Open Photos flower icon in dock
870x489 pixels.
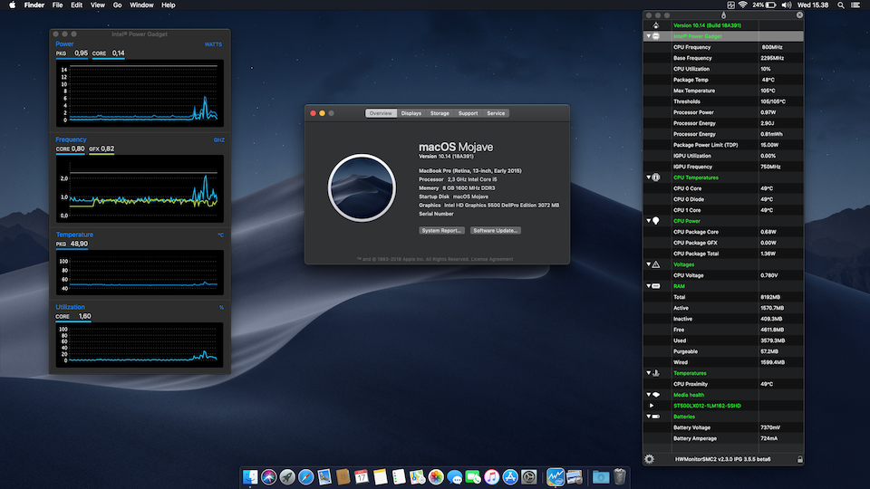tap(436, 477)
